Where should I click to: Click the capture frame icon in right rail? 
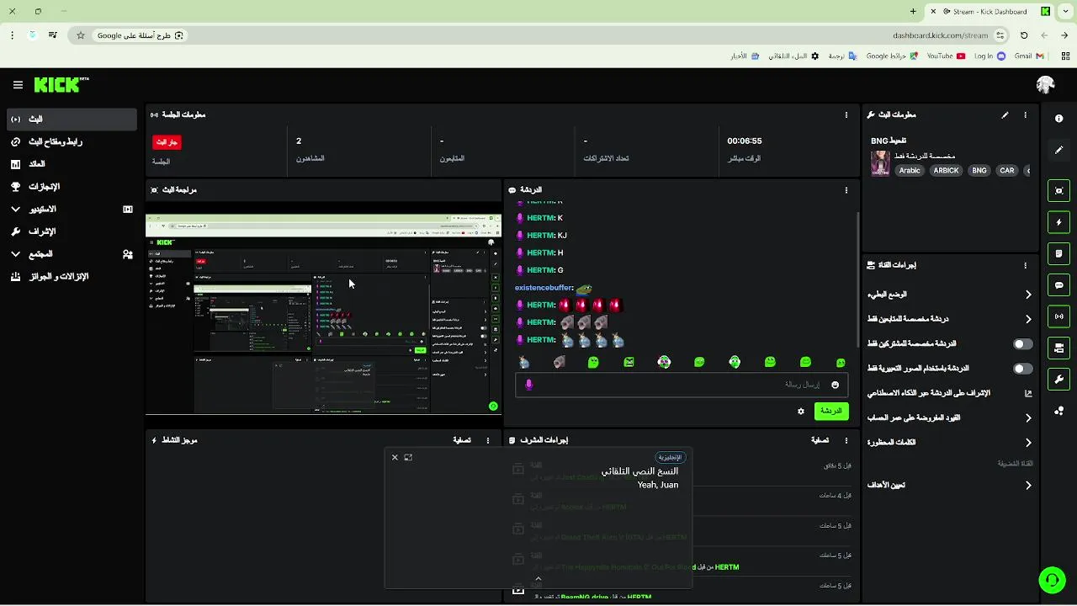pyautogui.click(x=1058, y=191)
